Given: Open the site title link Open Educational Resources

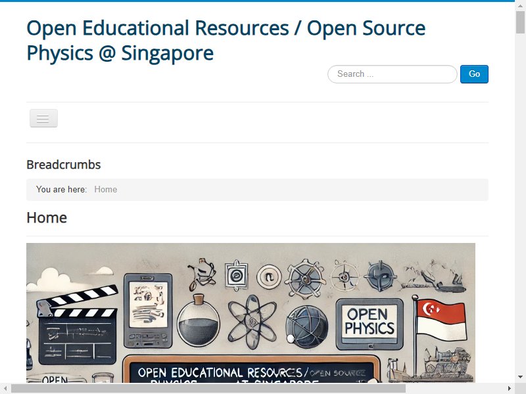Looking at the screenshot, I should pyautogui.click(x=226, y=40).
